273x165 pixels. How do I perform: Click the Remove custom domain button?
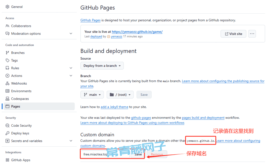(x=157, y=154)
